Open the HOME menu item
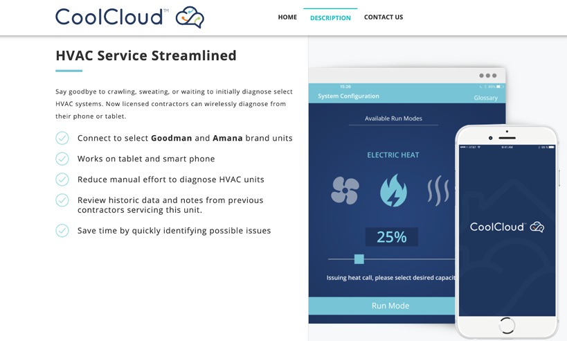567x341 pixels. click(287, 17)
